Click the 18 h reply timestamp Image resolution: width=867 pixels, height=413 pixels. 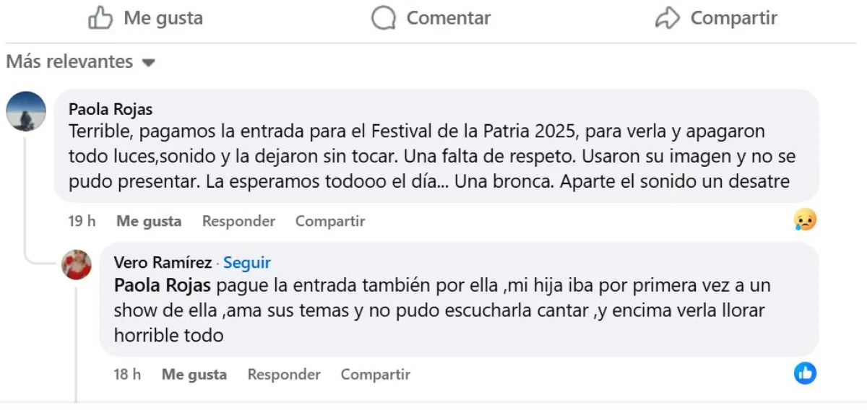127,374
